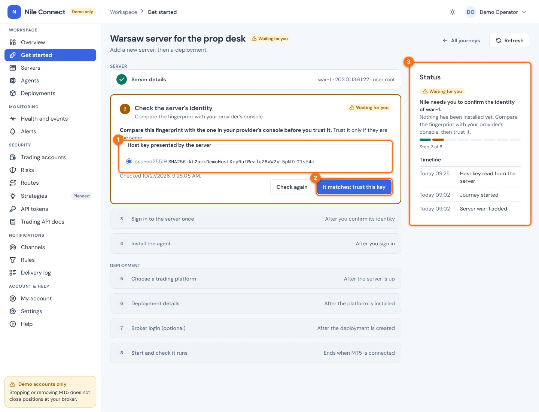Open Trading API docs in sidebar

tap(50, 222)
